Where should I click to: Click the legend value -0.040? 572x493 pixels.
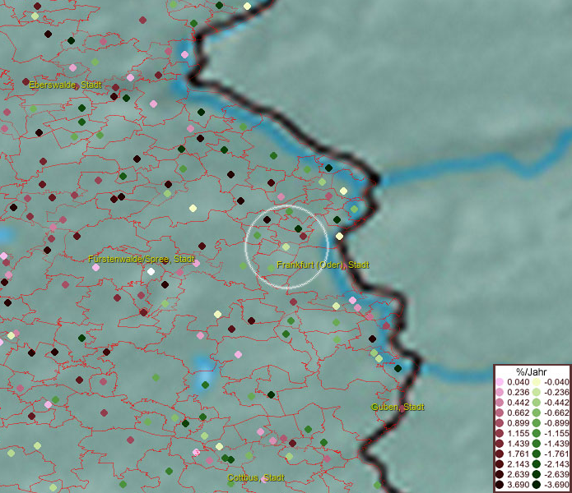pyautogui.click(x=556, y=382)
